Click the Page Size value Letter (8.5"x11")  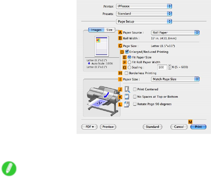(x=163, y=46)
